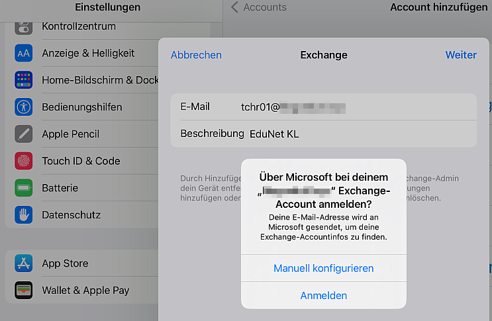
Task: Cancel with the Abbrechen link
Action: [x=196, y=55]
